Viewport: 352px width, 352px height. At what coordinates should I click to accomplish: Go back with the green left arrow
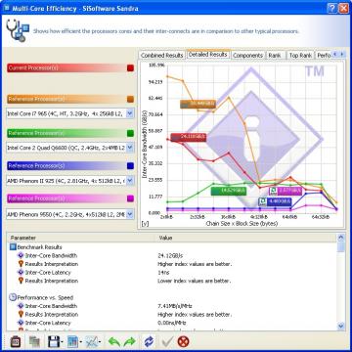pyautogui.click(x=114, y=341)
